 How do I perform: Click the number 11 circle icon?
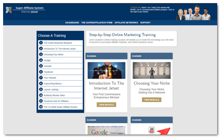point(41,101)
